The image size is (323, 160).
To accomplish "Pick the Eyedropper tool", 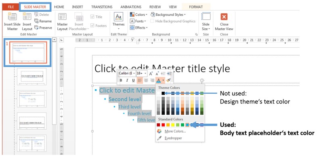I will point(173,138).
